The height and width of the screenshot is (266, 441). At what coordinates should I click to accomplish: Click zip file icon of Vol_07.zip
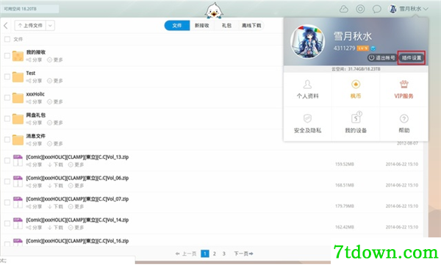[18, 203]
